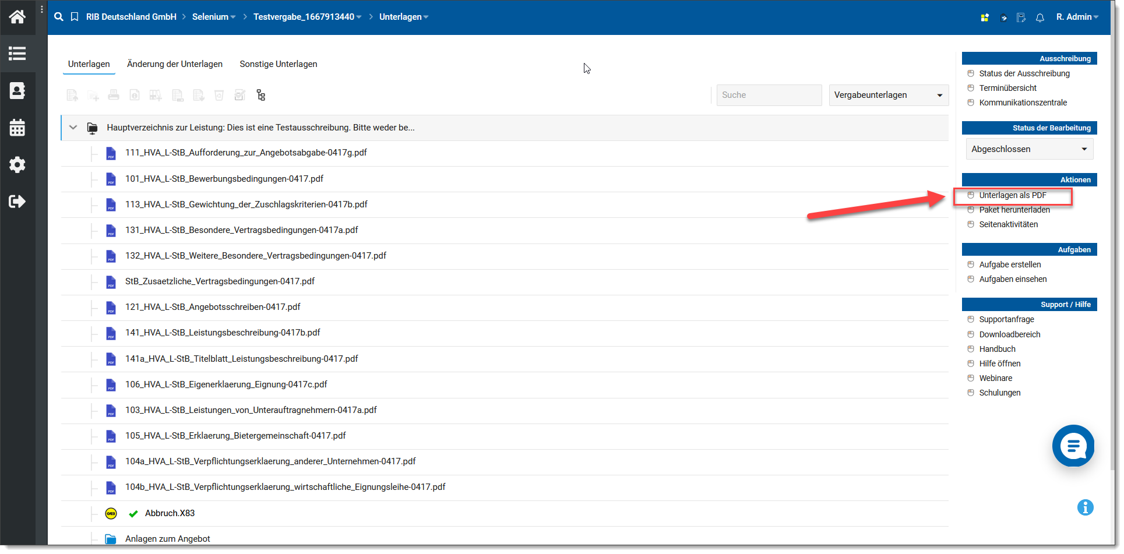Click the download document toolbar icon
This screenshot has height=554, width=1124.
[x=199, y=95]
